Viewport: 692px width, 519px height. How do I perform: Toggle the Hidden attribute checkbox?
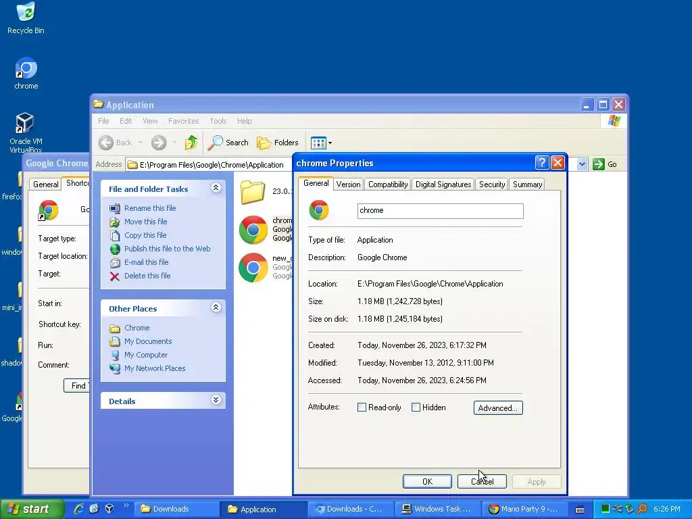(416, 407)
